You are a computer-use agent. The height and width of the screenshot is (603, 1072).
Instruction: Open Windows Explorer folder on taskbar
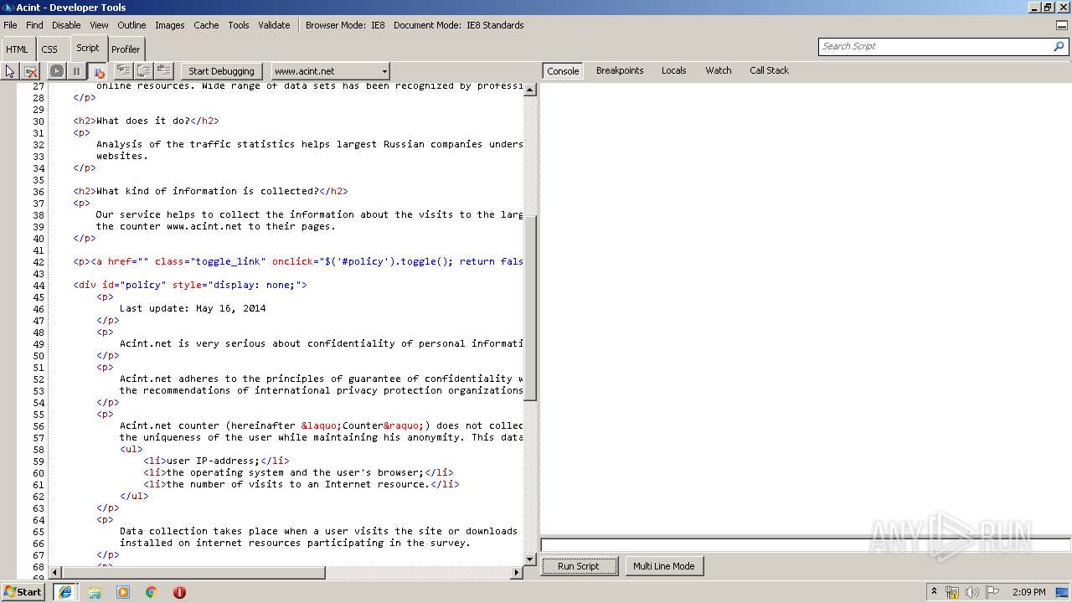point(95,592)
